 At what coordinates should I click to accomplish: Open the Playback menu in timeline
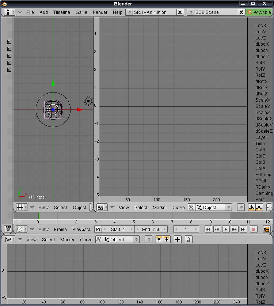pyautogui.click(x=82, y=229)
